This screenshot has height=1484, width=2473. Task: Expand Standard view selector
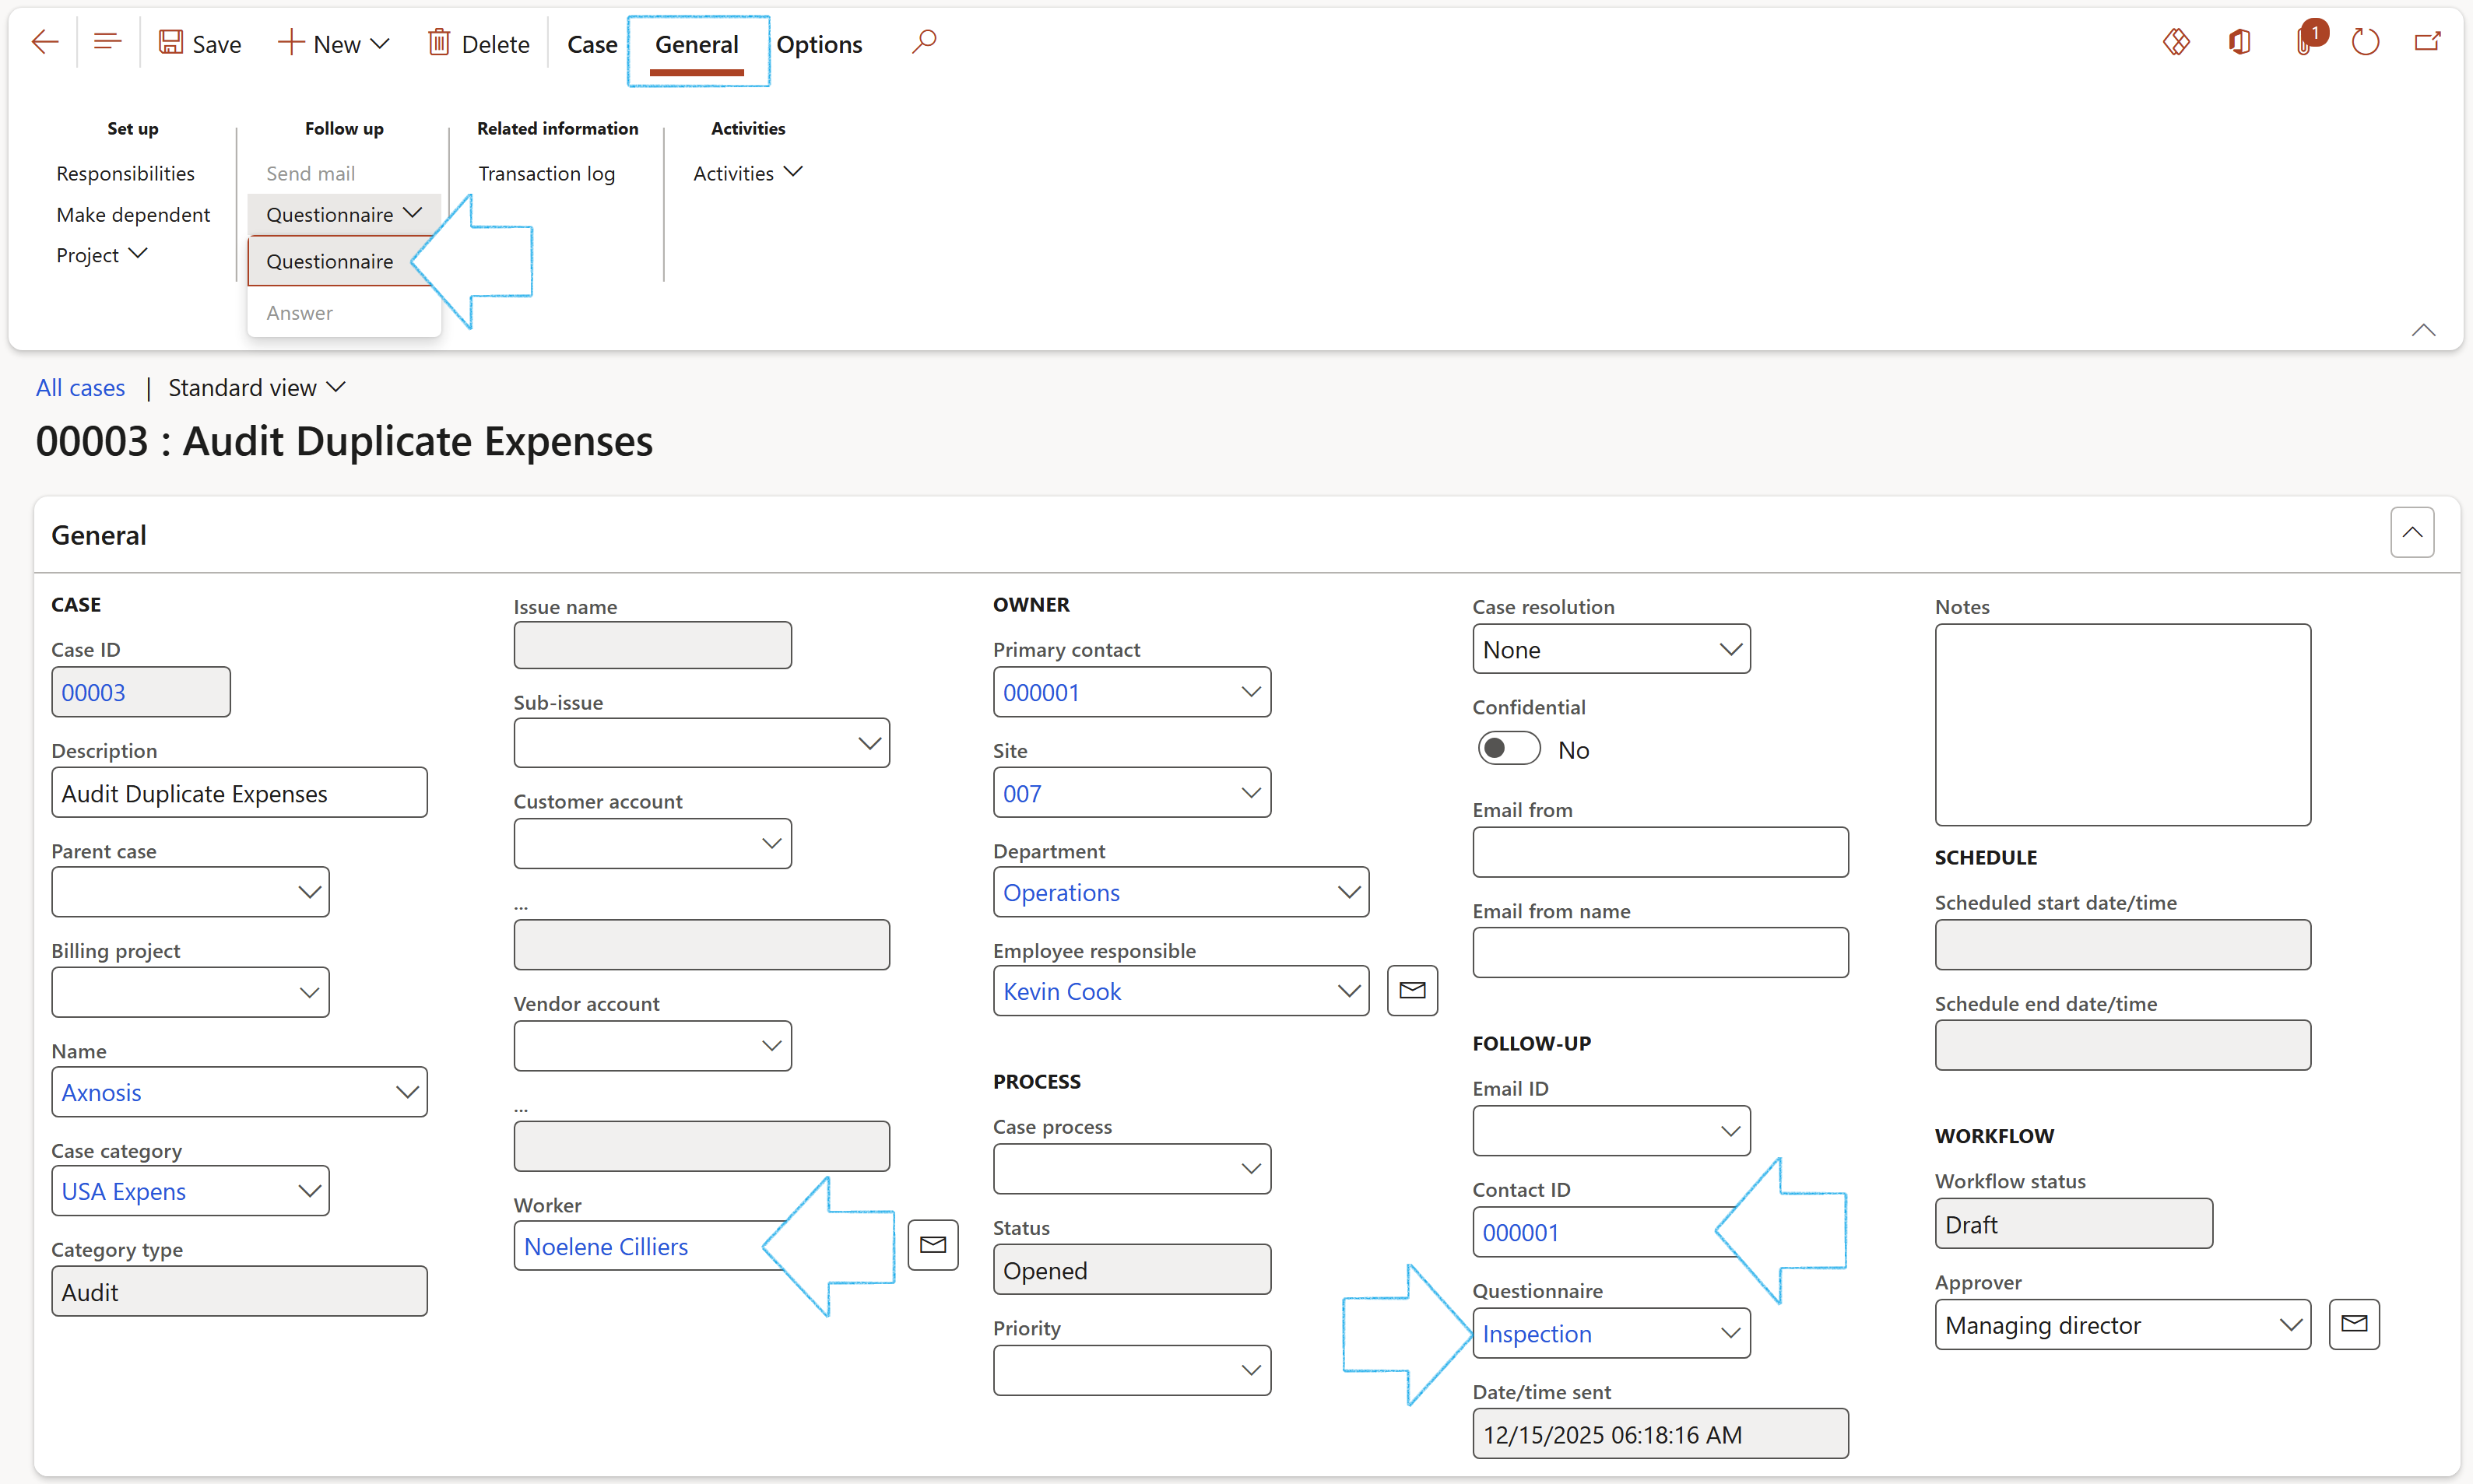pyautogui.click(x=257, y=388)
